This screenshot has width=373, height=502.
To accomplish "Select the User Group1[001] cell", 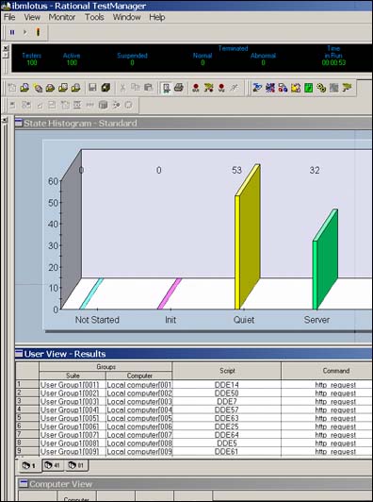I will pyautogui.click(x=73, y=384).
